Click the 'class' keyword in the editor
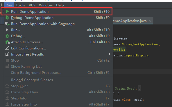This screenshot has width=172, height=107. [126, 99]
